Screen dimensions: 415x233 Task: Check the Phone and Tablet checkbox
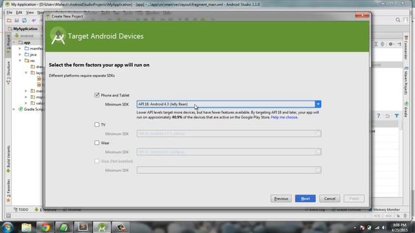tap(97, 95)
